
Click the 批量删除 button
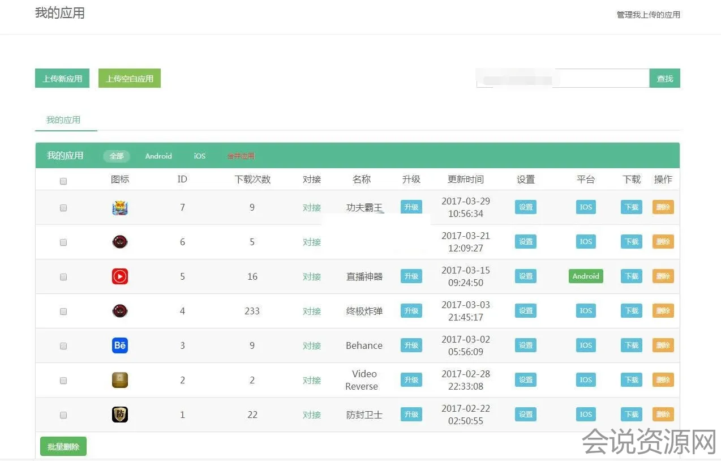tap(63, 447)
